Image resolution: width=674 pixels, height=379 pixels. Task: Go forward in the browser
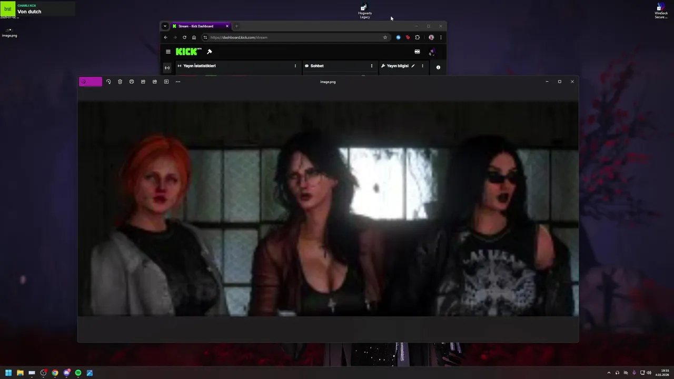click(x=175, y=37)
